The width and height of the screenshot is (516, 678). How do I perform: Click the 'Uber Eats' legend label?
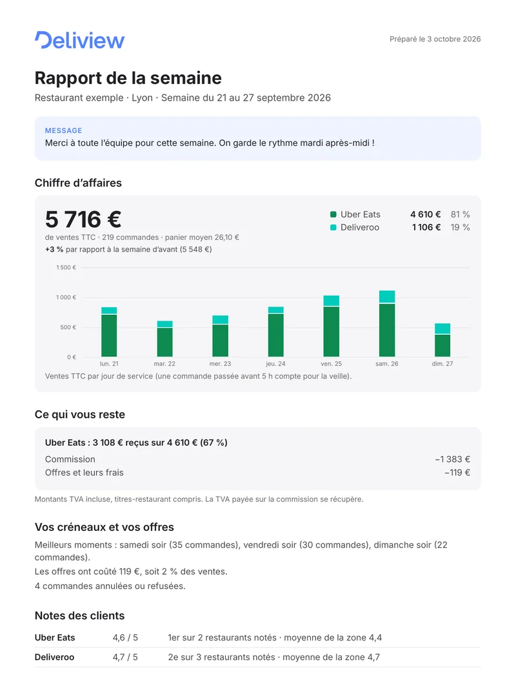(361, 214)
